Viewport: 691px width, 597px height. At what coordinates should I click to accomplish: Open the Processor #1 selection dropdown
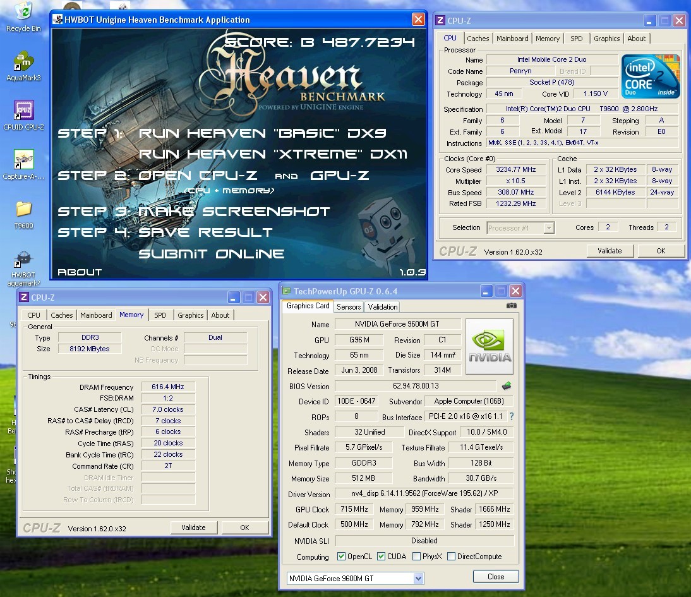(x=549, y=228)
